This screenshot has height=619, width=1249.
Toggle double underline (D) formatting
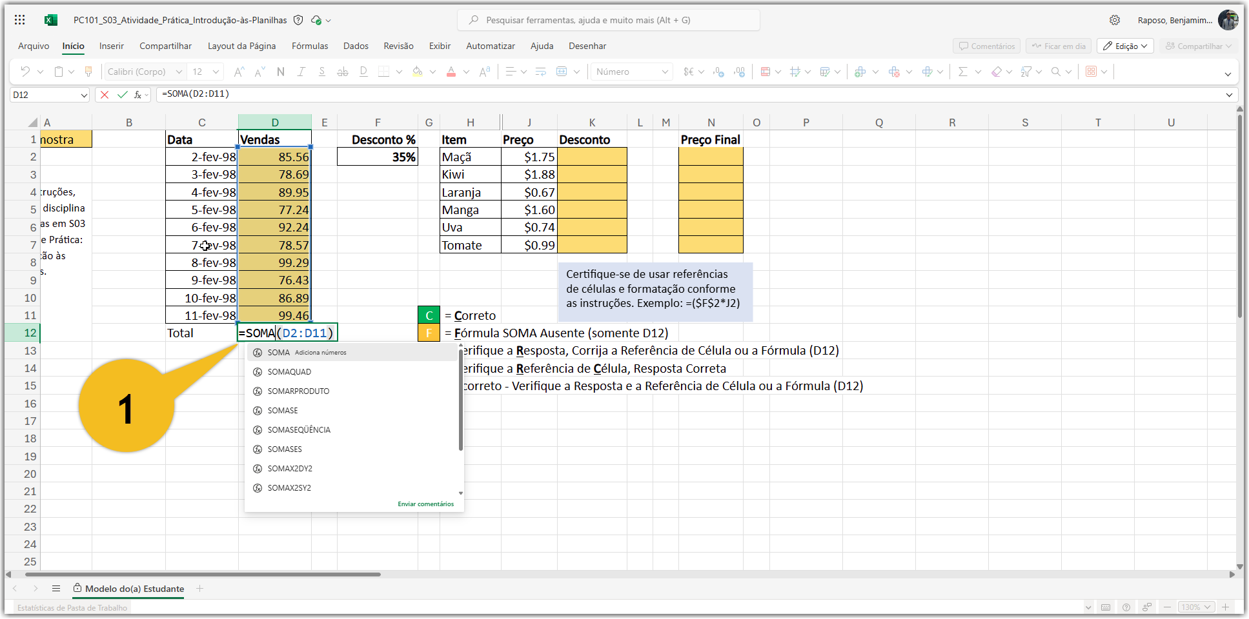tap(363, 72)
